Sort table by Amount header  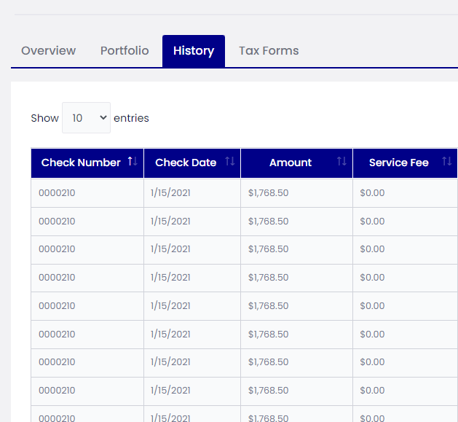click(x=291, y=163)
